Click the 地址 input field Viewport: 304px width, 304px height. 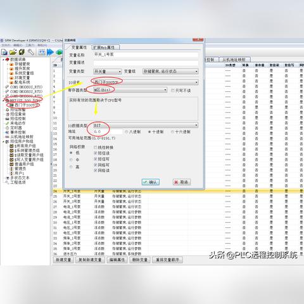(x=108, y=132)
